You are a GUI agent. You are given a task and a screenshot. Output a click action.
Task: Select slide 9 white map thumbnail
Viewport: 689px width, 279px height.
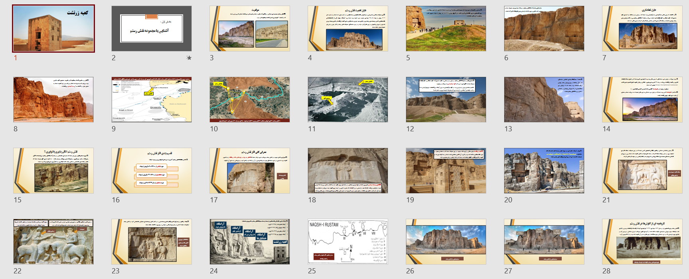pyautogui.click(x=152, y=100)
